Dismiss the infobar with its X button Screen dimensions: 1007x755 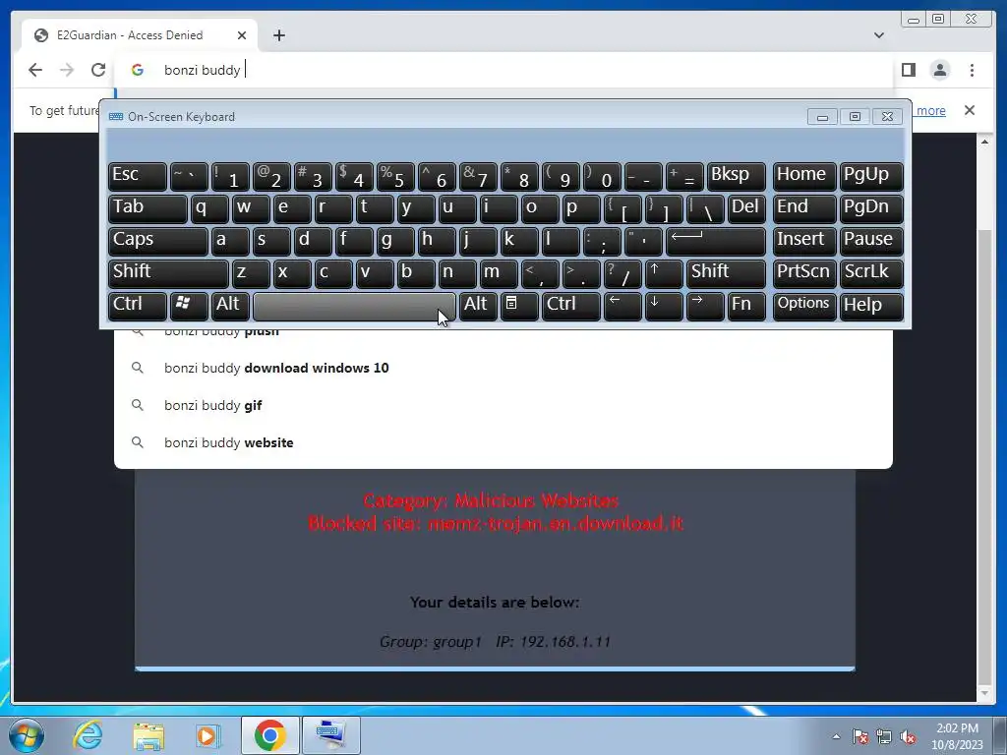point(970,110)
